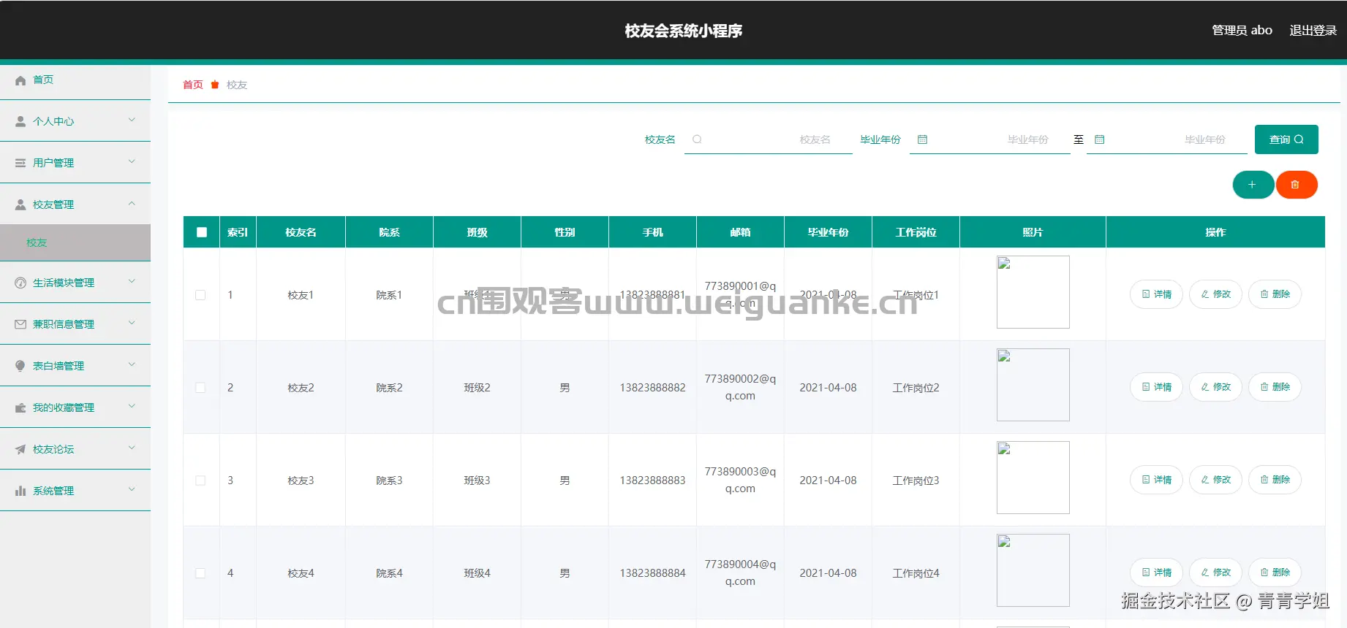Click the 系统管理 bar chart icon
1347x628 pixels.
20,491
